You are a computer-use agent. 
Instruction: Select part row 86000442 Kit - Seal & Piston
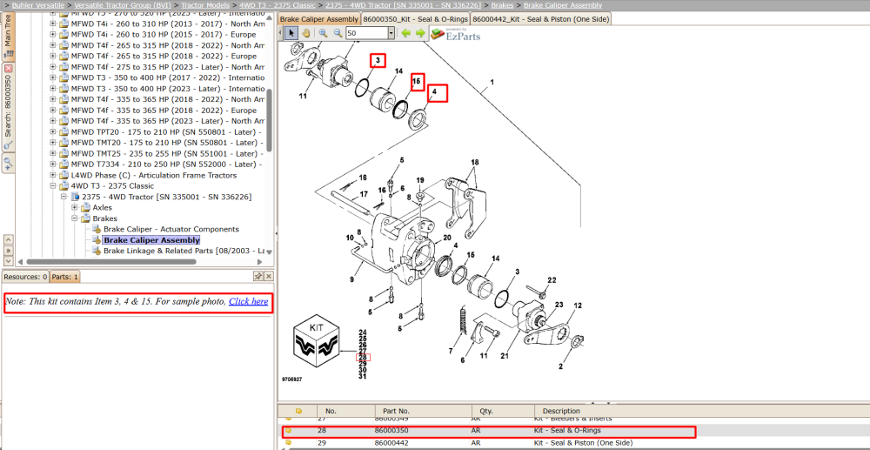573,443
